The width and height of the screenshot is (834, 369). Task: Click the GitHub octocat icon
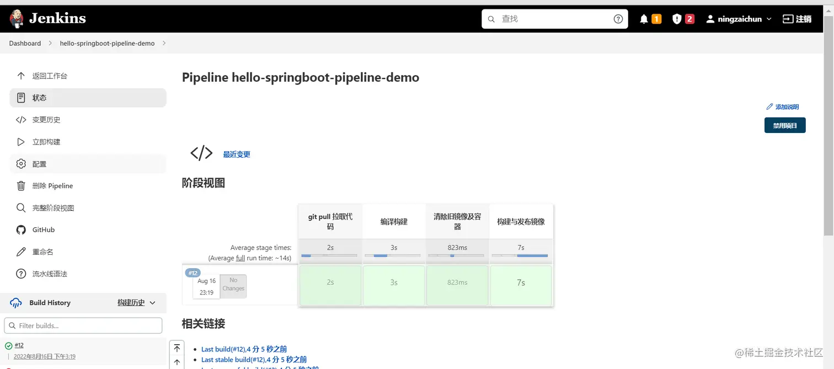[21, 229]
